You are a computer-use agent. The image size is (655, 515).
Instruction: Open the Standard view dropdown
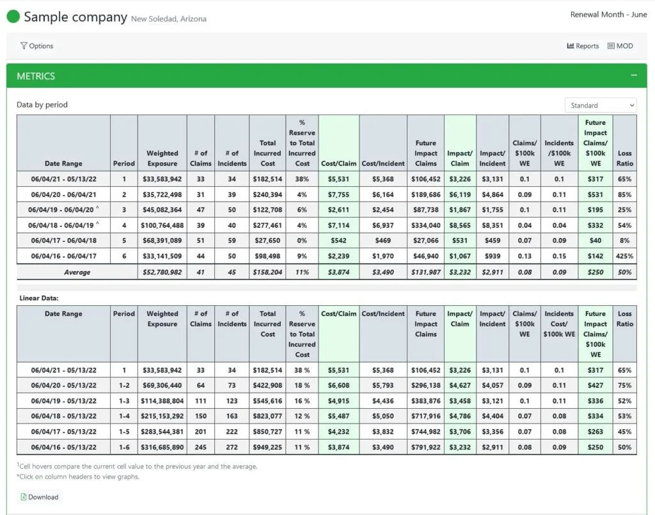pyautogui.click(x=601, y=106)
